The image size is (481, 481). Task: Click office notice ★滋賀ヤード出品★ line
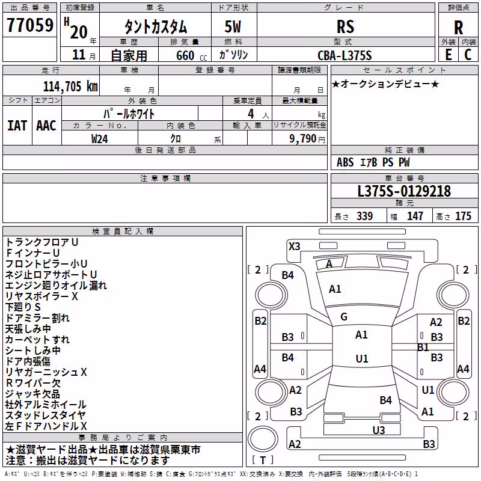(103, 450)
